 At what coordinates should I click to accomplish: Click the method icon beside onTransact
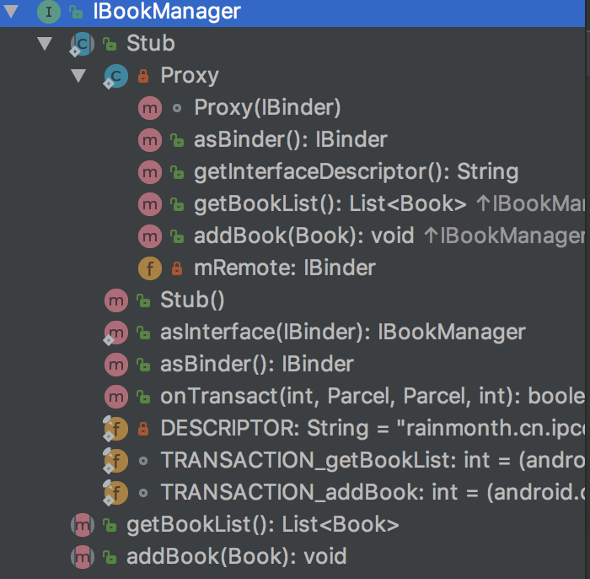pos(115,397)
